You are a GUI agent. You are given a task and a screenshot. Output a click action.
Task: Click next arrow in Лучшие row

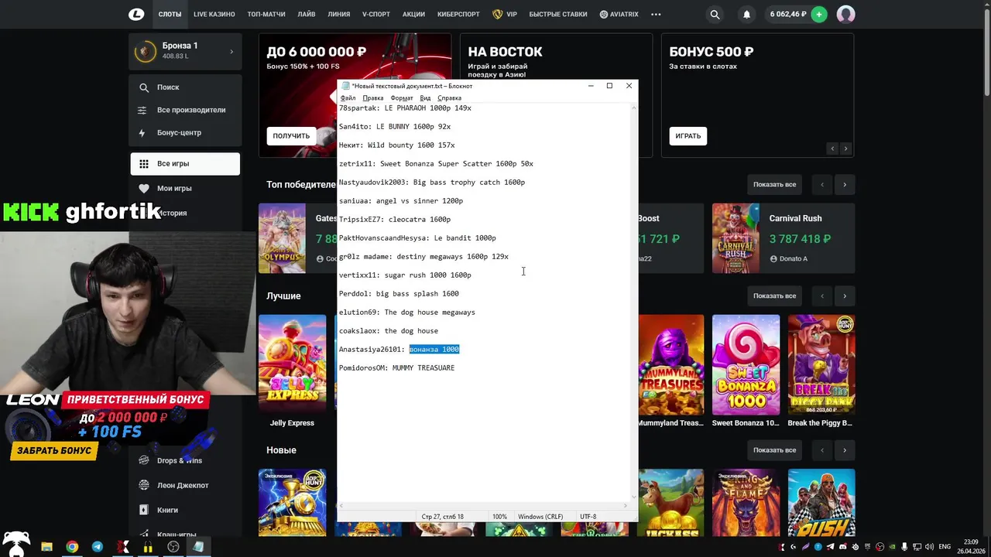845,296
